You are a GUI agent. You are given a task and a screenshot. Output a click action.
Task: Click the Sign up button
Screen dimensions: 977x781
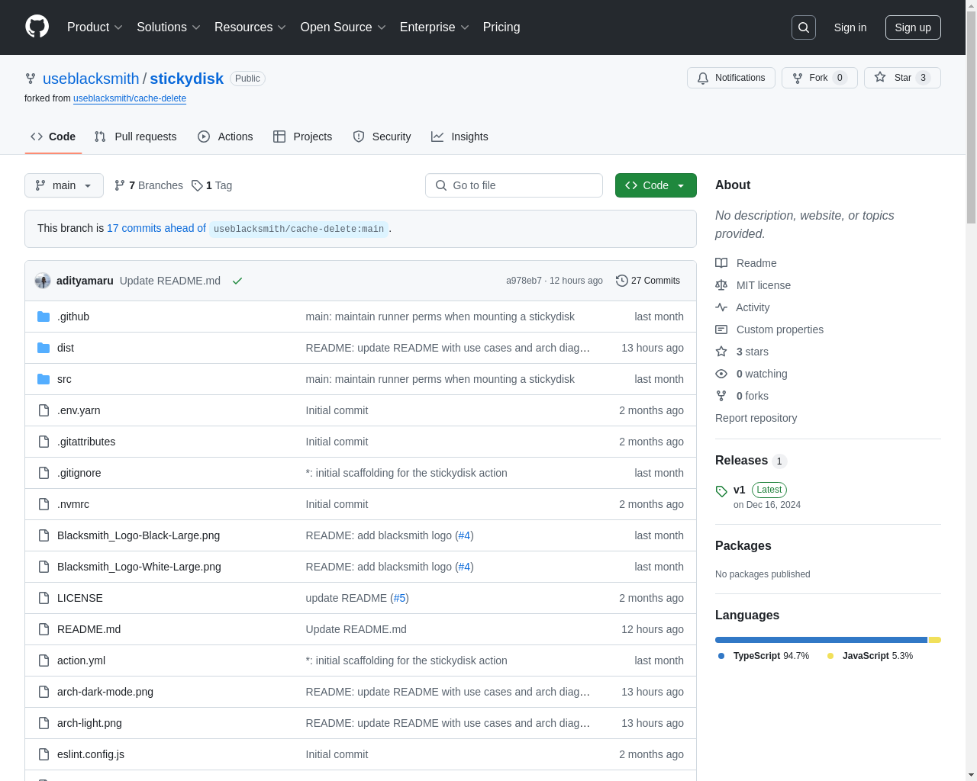tap(913, 27)
